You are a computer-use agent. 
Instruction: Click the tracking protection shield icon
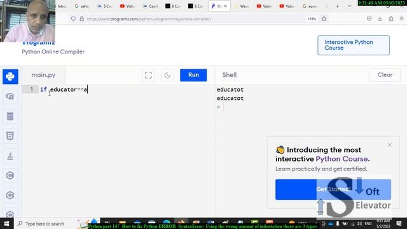74,18
